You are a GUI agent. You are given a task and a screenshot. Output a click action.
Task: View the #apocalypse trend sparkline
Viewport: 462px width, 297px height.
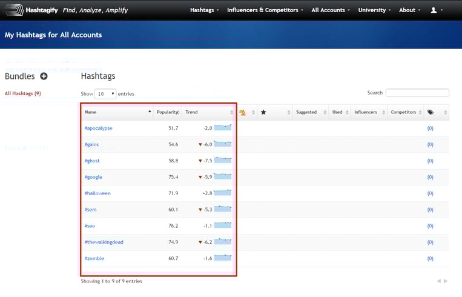pyautogui.click(x=223, y=128)
